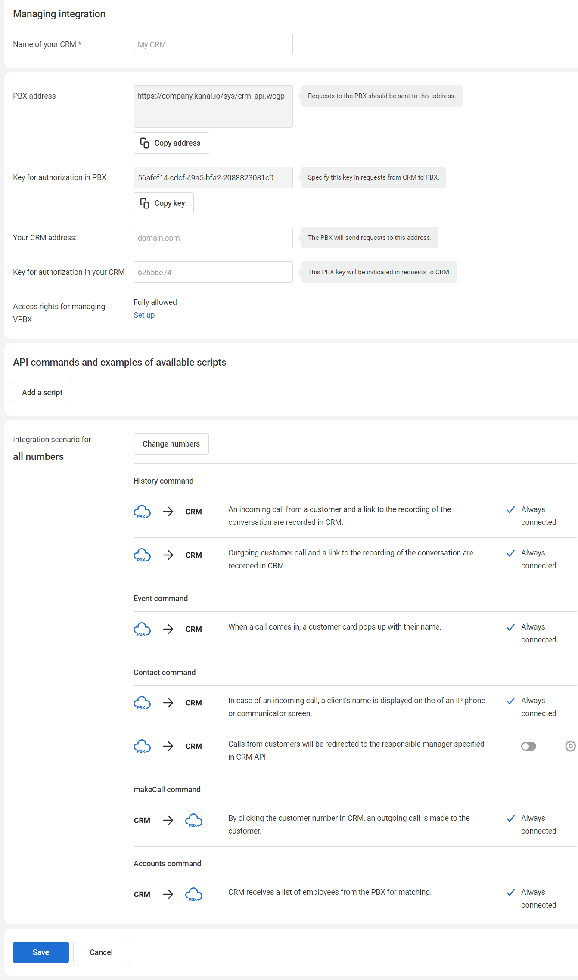Click checkmark for outgoing call history row
Screen dimensions: 578x980
[510, 553]
